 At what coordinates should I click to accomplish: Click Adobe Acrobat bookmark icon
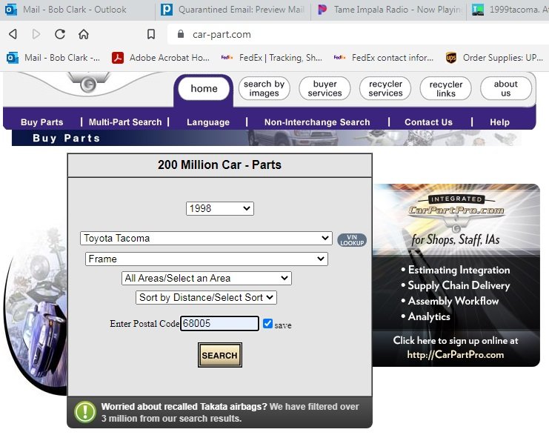(118, 58)
